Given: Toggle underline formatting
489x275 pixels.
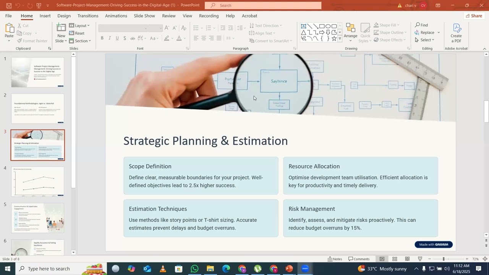Looking at the screenshot, I should click(117, 38).
